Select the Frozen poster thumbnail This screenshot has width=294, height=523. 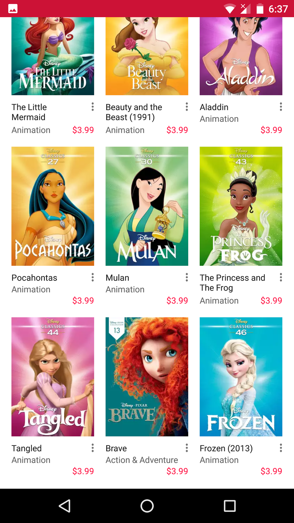[x=241, y=377]
